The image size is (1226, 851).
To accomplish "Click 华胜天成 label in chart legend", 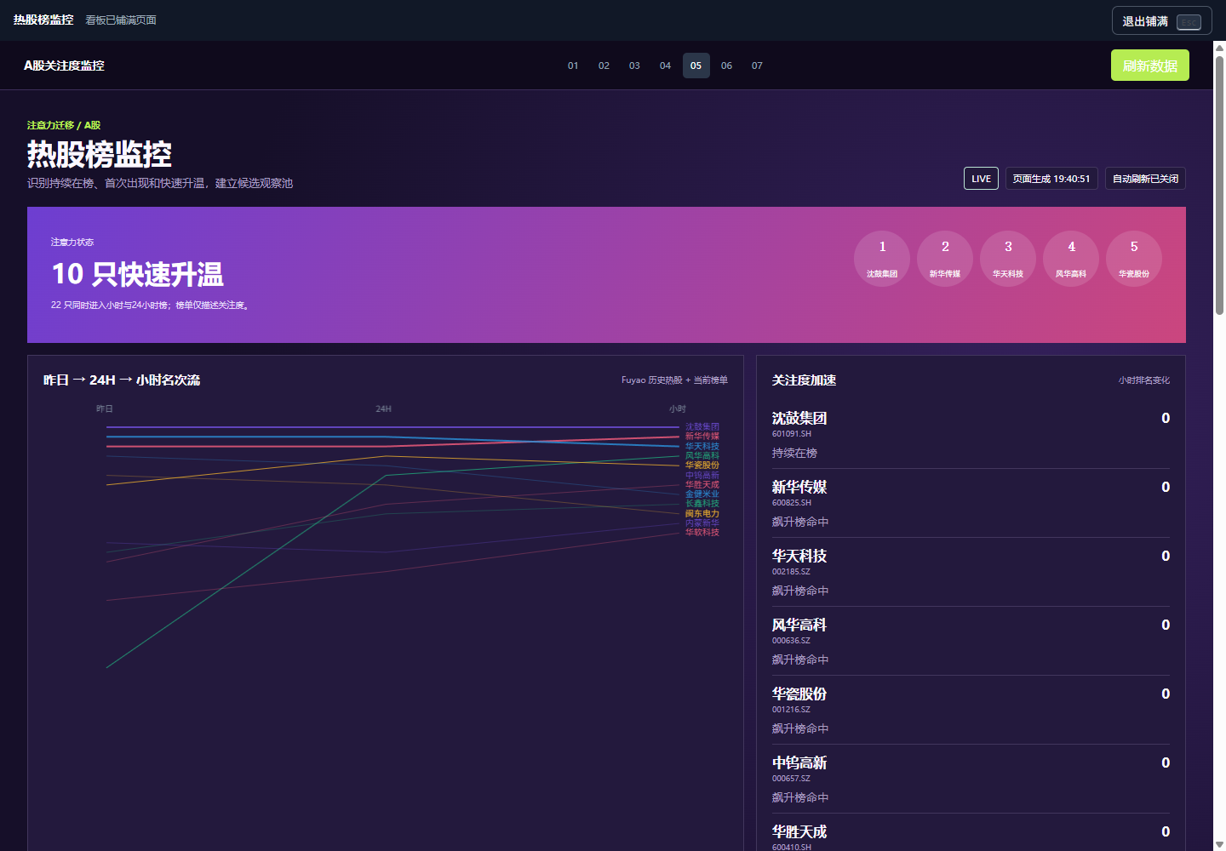I will pos(702,485).
